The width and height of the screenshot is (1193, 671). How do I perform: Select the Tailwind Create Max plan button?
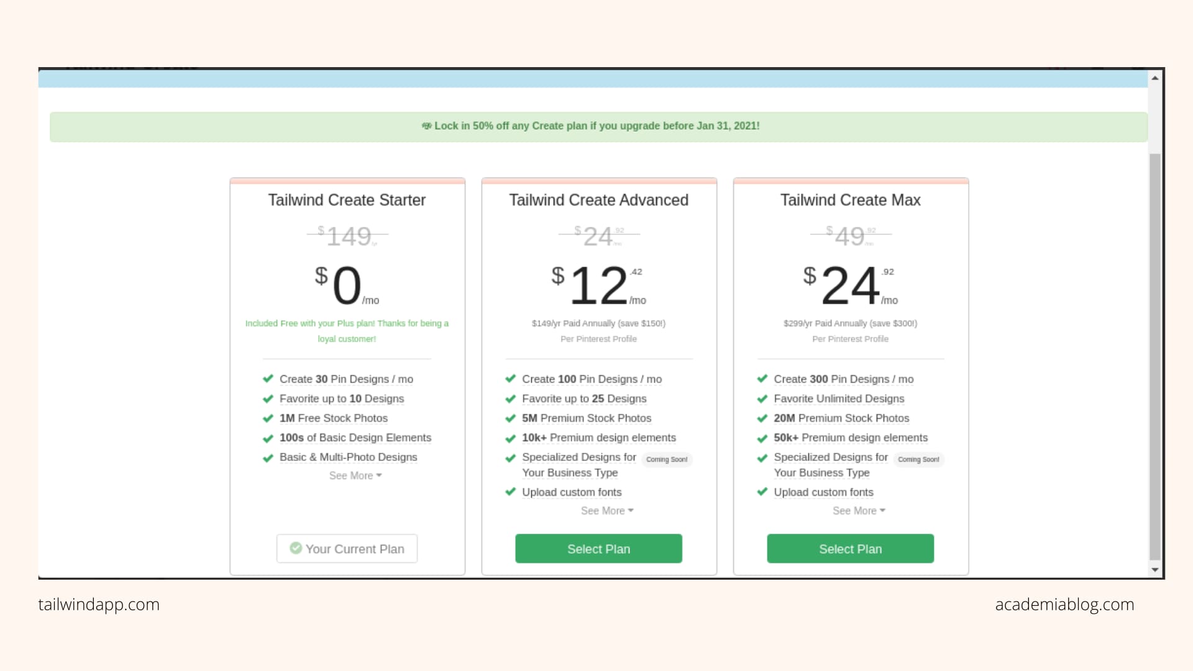850,549
